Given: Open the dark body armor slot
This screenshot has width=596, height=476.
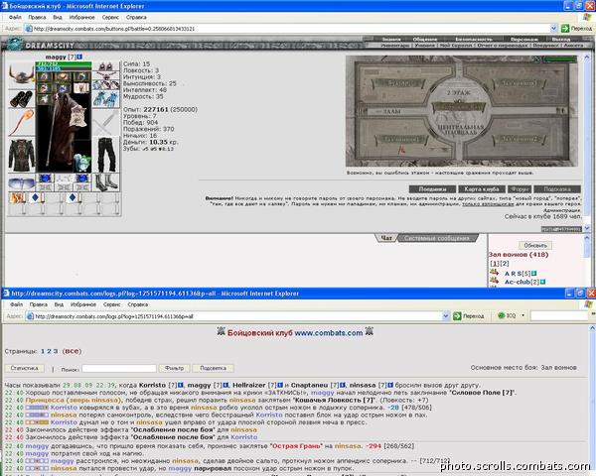Looking at the screenshot, I should pyautogui.click(x=21, y=155).
